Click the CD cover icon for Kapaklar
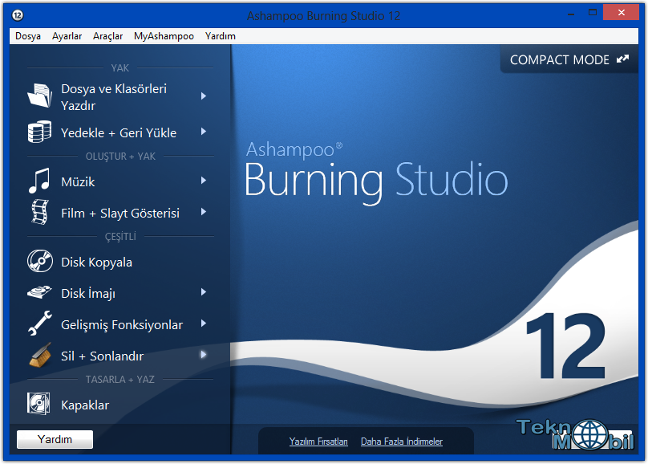This screenshot has width=648, height=464. (x=38, y=404)
